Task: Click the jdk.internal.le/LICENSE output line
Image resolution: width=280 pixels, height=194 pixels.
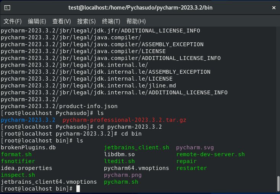Action: pos(87,79)
